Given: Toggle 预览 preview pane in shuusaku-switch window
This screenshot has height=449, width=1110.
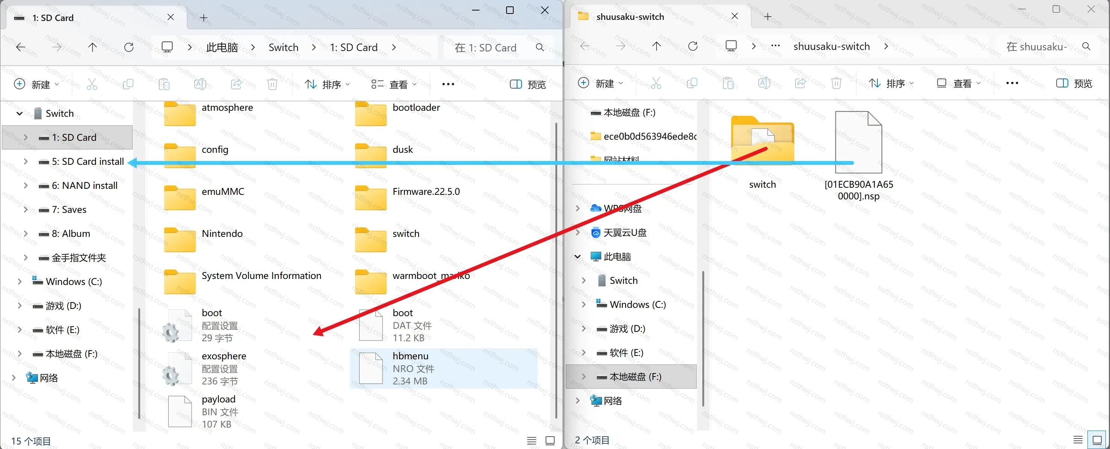Looking at the screenshot, I should [x=1074, y=83].
